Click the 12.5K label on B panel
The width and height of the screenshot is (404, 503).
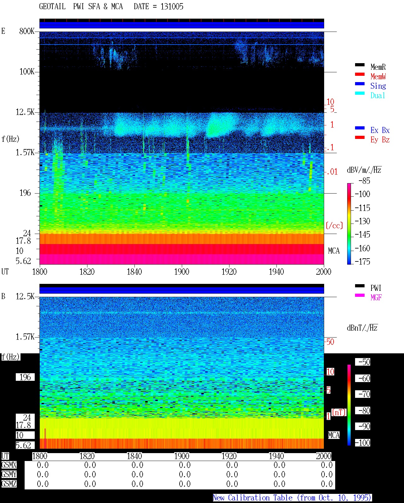tap(25, 296)
